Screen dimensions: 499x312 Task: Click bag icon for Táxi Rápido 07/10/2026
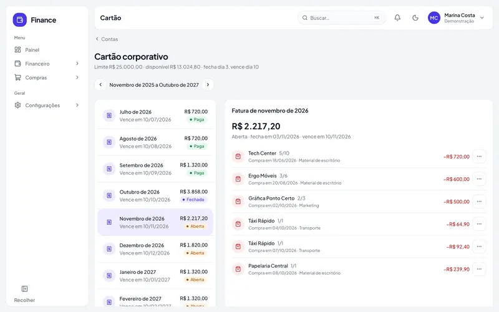[x=238, y=246]
